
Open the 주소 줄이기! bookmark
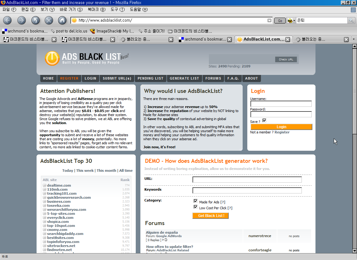[x=152, y=31]
